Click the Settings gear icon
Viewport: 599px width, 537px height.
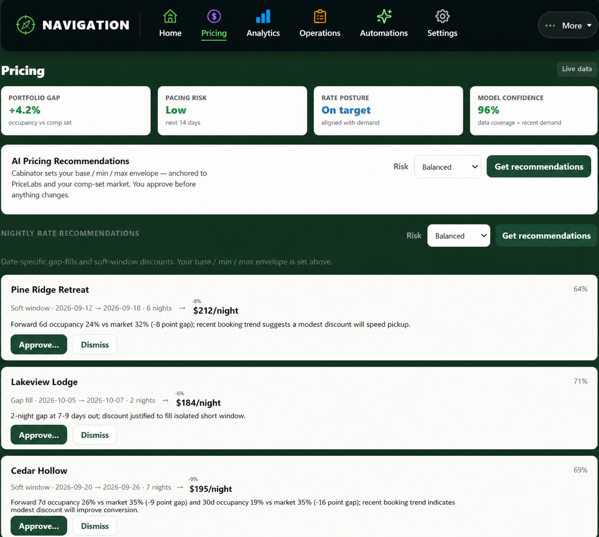click(442, 16)
